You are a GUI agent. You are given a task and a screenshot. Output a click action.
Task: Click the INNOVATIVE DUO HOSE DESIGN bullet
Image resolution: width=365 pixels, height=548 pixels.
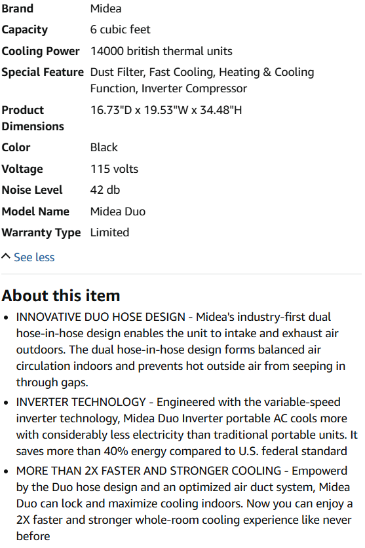[x=181, y=350]
